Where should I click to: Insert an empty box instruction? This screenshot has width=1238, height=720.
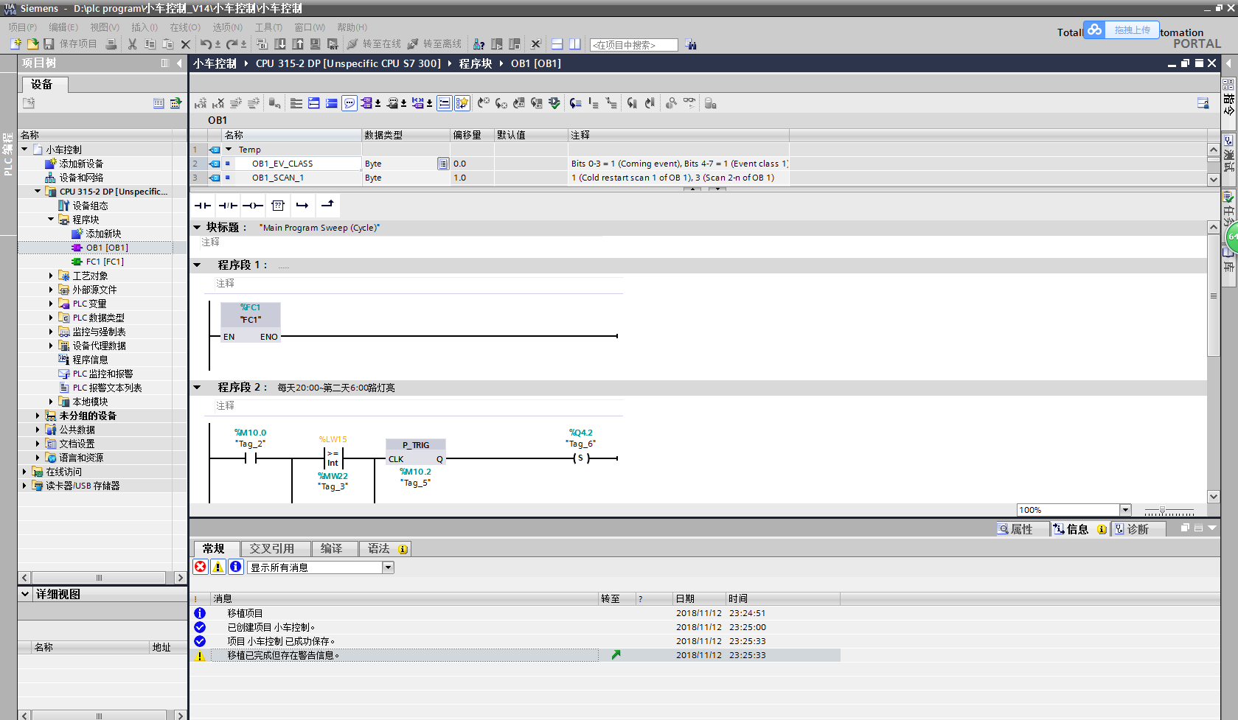coord(278,206)
